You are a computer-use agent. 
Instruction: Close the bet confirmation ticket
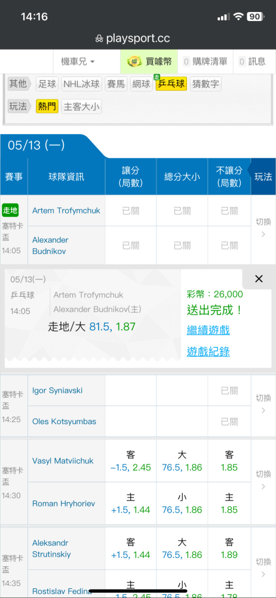pos(259,279)
